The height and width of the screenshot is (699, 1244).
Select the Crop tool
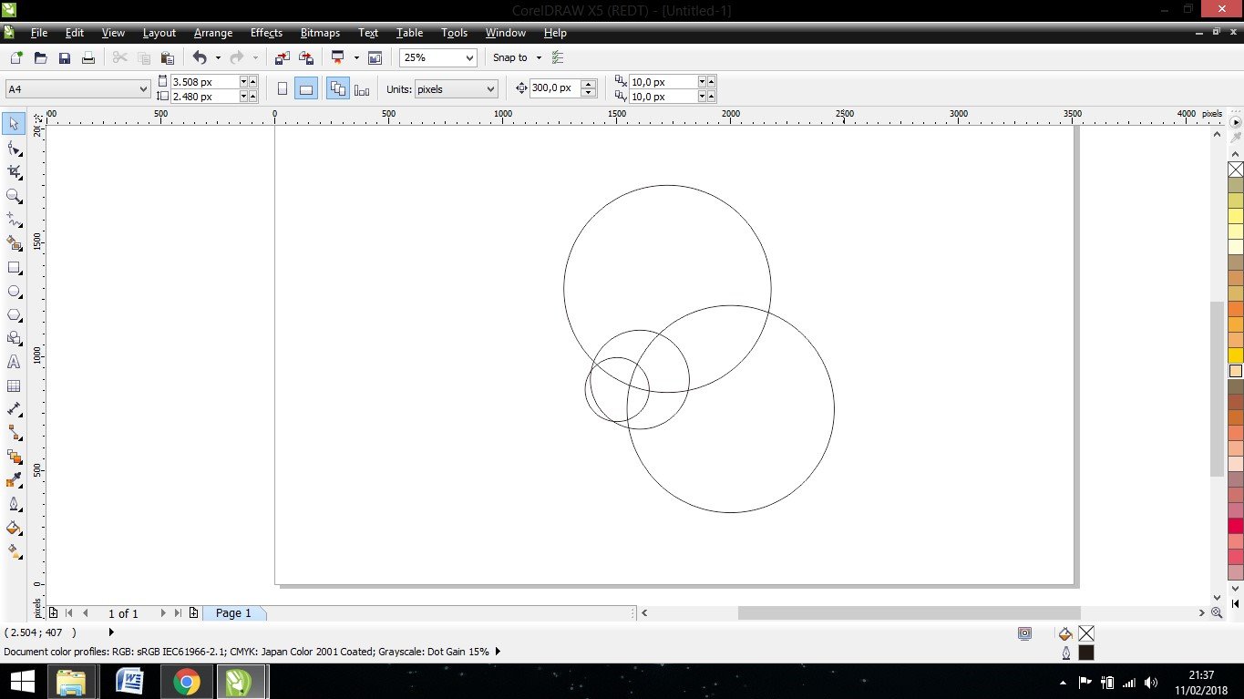(x=14, y=172)
